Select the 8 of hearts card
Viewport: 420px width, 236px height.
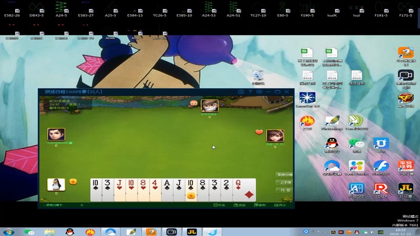tap(143, 190)
